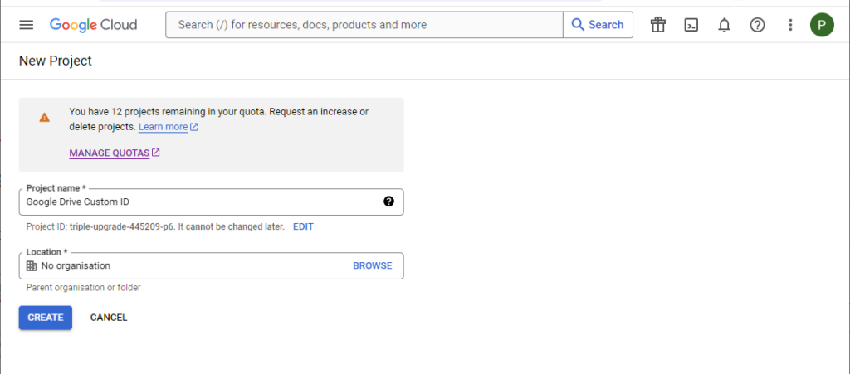Open the notifications bell
The height and width of the screenshot is (374, 850).
[724, 25]
